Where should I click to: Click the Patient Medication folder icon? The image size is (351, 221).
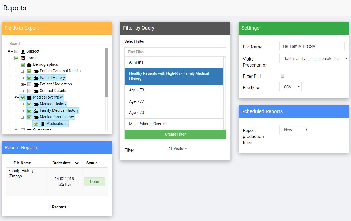36,84
